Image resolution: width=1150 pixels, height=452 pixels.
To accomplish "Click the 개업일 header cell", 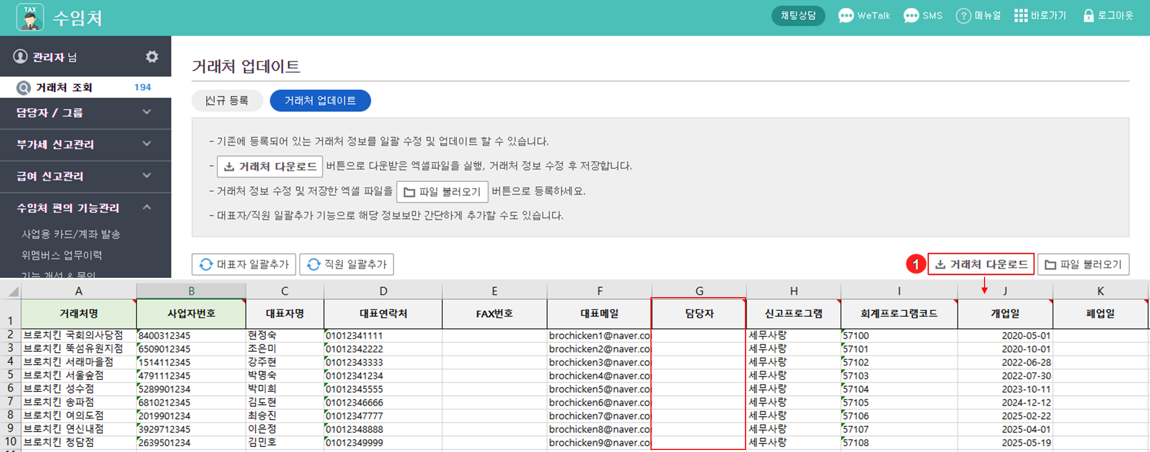I will pyautogui.click(x=1005, y=314).
